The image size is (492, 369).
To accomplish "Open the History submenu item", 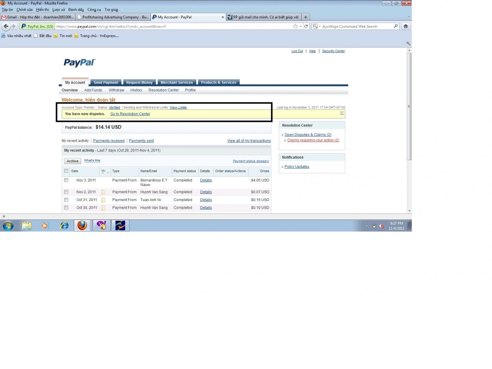I will point(136,90).
